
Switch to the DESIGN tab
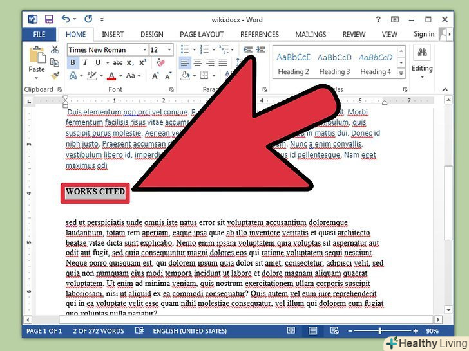pyautogui.click(x=152, y=35)
